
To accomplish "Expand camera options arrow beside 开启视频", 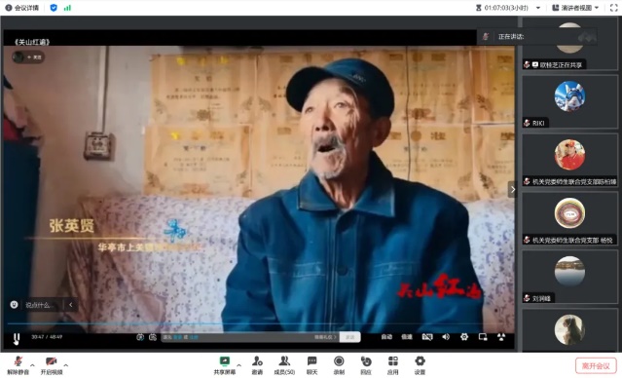I will point(66,365).
